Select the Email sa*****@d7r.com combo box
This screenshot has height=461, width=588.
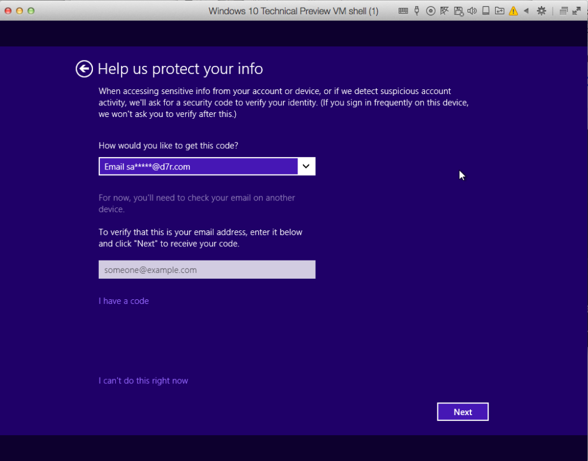point(199,166)
